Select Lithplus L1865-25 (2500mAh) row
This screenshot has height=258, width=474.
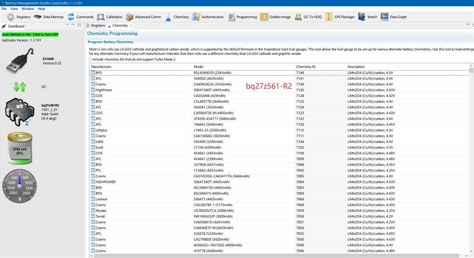279,130
